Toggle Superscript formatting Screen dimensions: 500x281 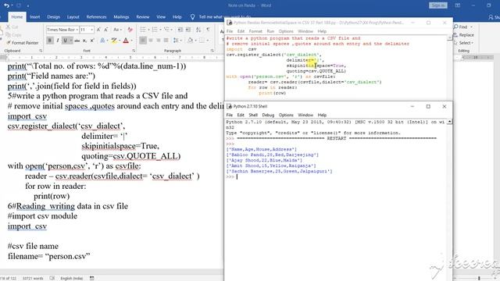coord(92,41)
